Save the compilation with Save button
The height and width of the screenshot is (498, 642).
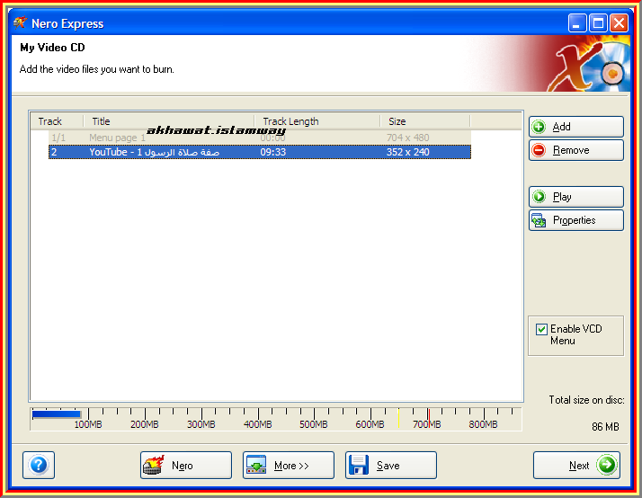(x=390, y=465)
